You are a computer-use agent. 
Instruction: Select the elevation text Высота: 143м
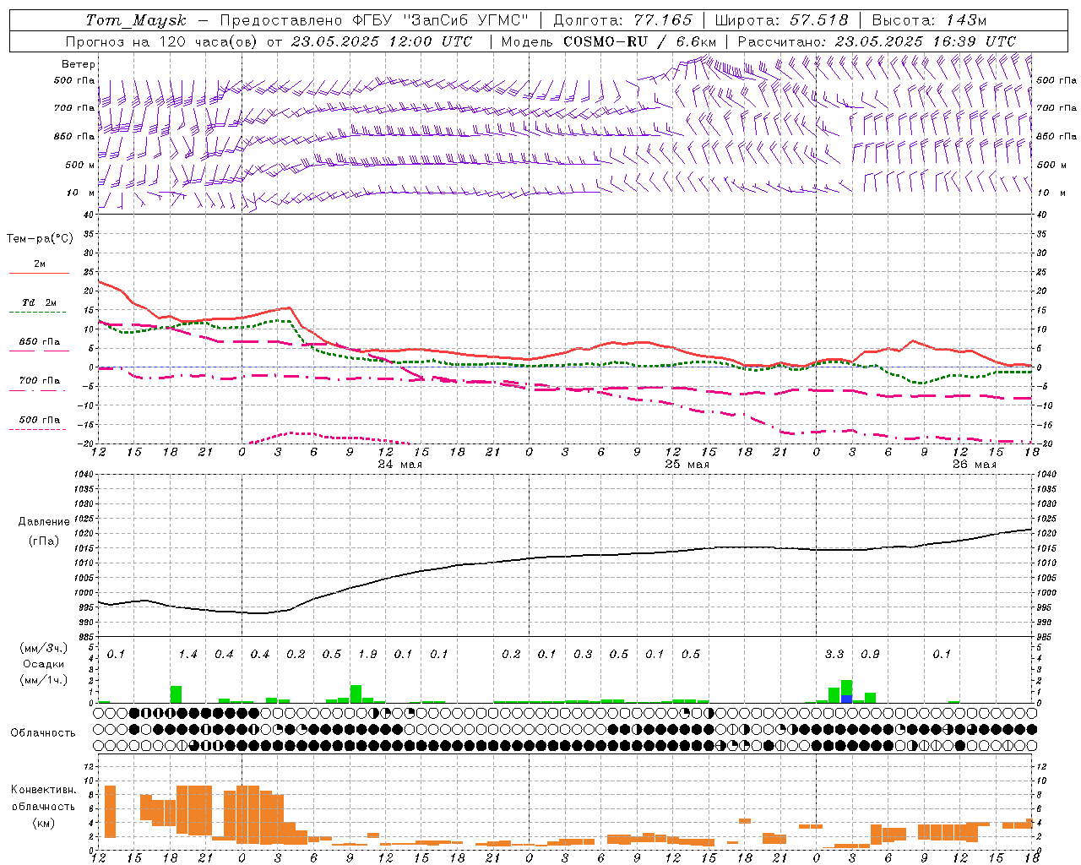click(x=929, y=20)
